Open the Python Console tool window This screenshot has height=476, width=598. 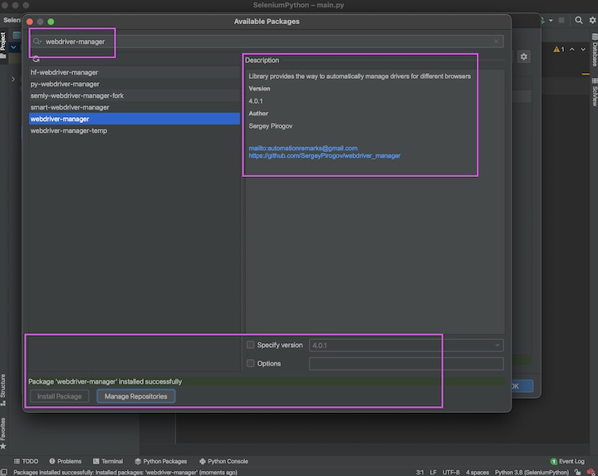pos(223,461)
